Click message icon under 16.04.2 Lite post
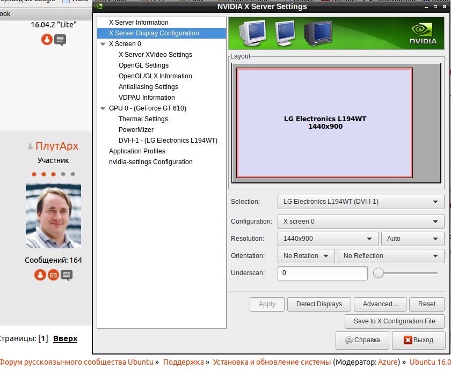The height and width of the screenshot is (369, 451). (x=60, y=40)
